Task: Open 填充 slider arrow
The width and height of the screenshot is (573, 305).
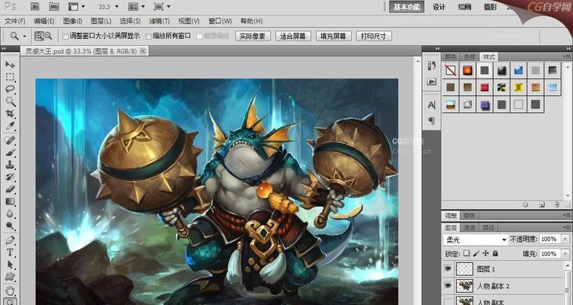Action: [x=565, y=253]
